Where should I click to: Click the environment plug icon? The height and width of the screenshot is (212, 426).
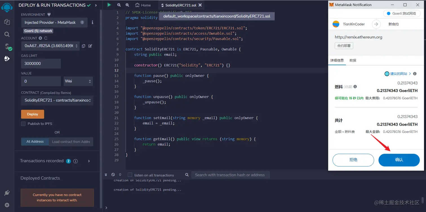coord(49,14)
